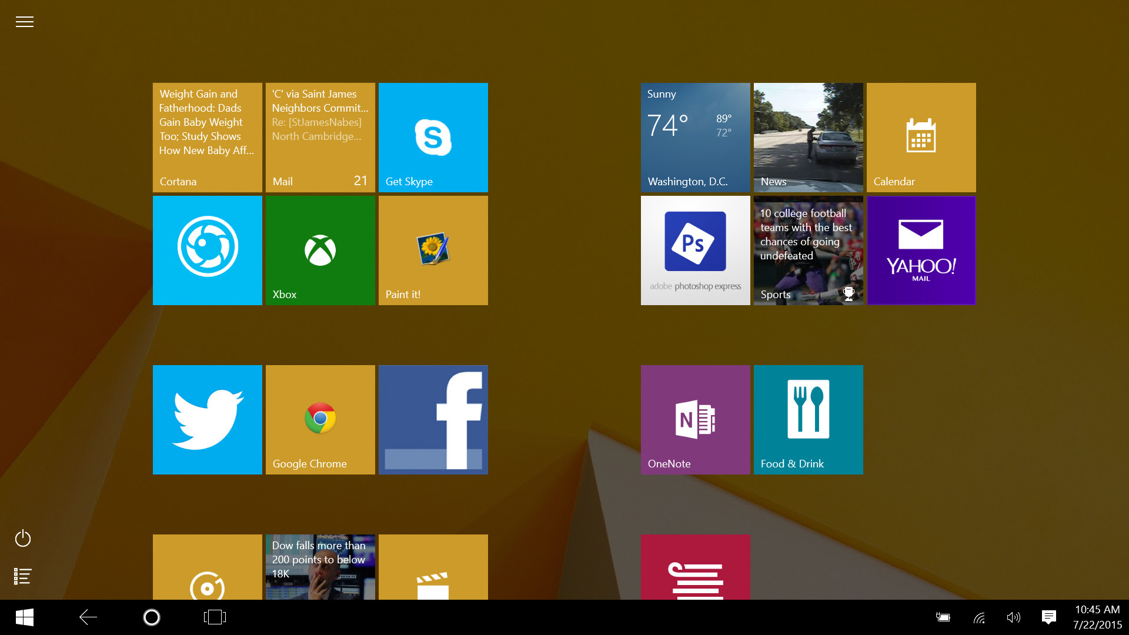
Task: Open the Calendar tile
Action: coord(921,138)
